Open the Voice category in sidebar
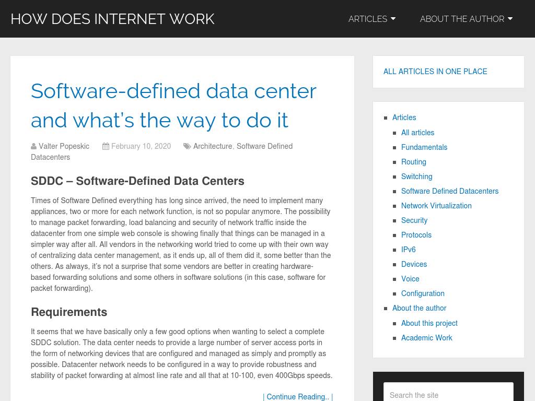This screenshot has height=401, width=535. [410, 279]
